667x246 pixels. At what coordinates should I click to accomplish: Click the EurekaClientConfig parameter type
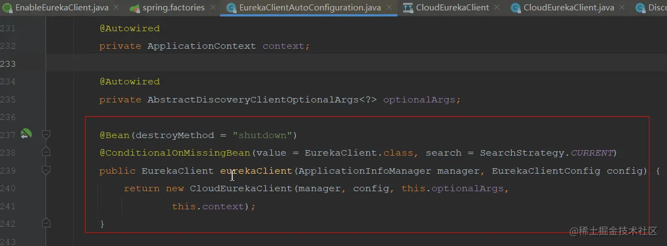point(546,170)
